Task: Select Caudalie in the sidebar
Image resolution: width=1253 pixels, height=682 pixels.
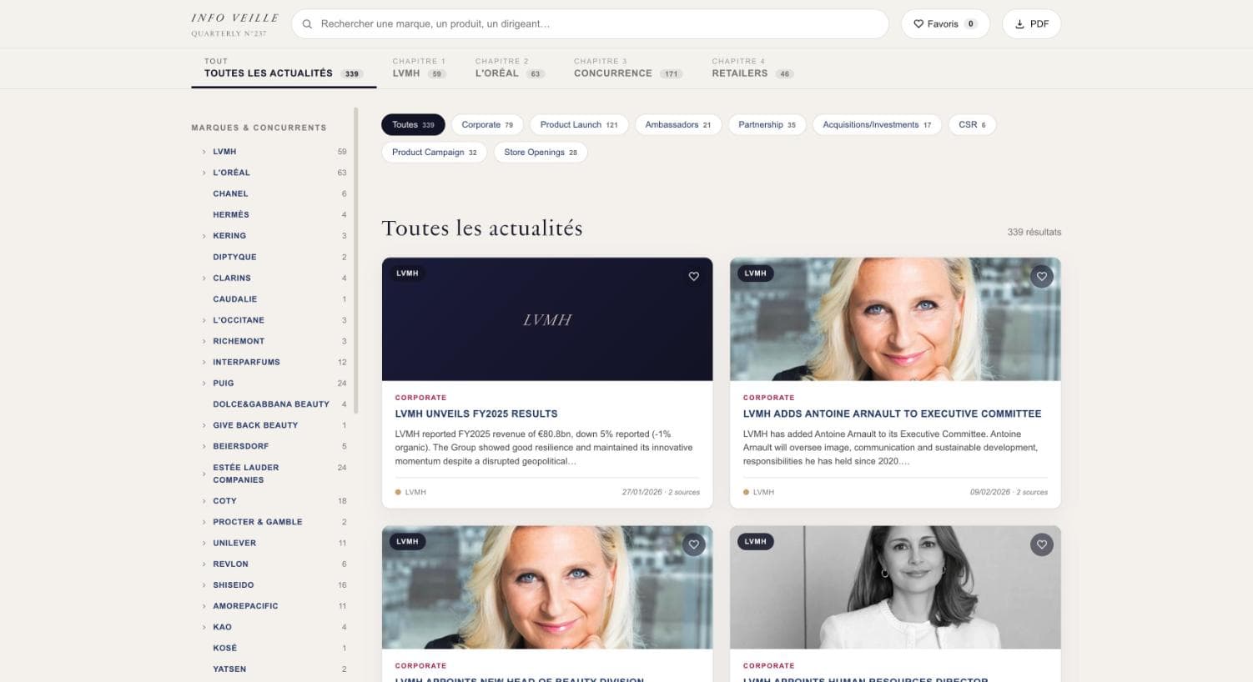Action: tap(234, 299)
